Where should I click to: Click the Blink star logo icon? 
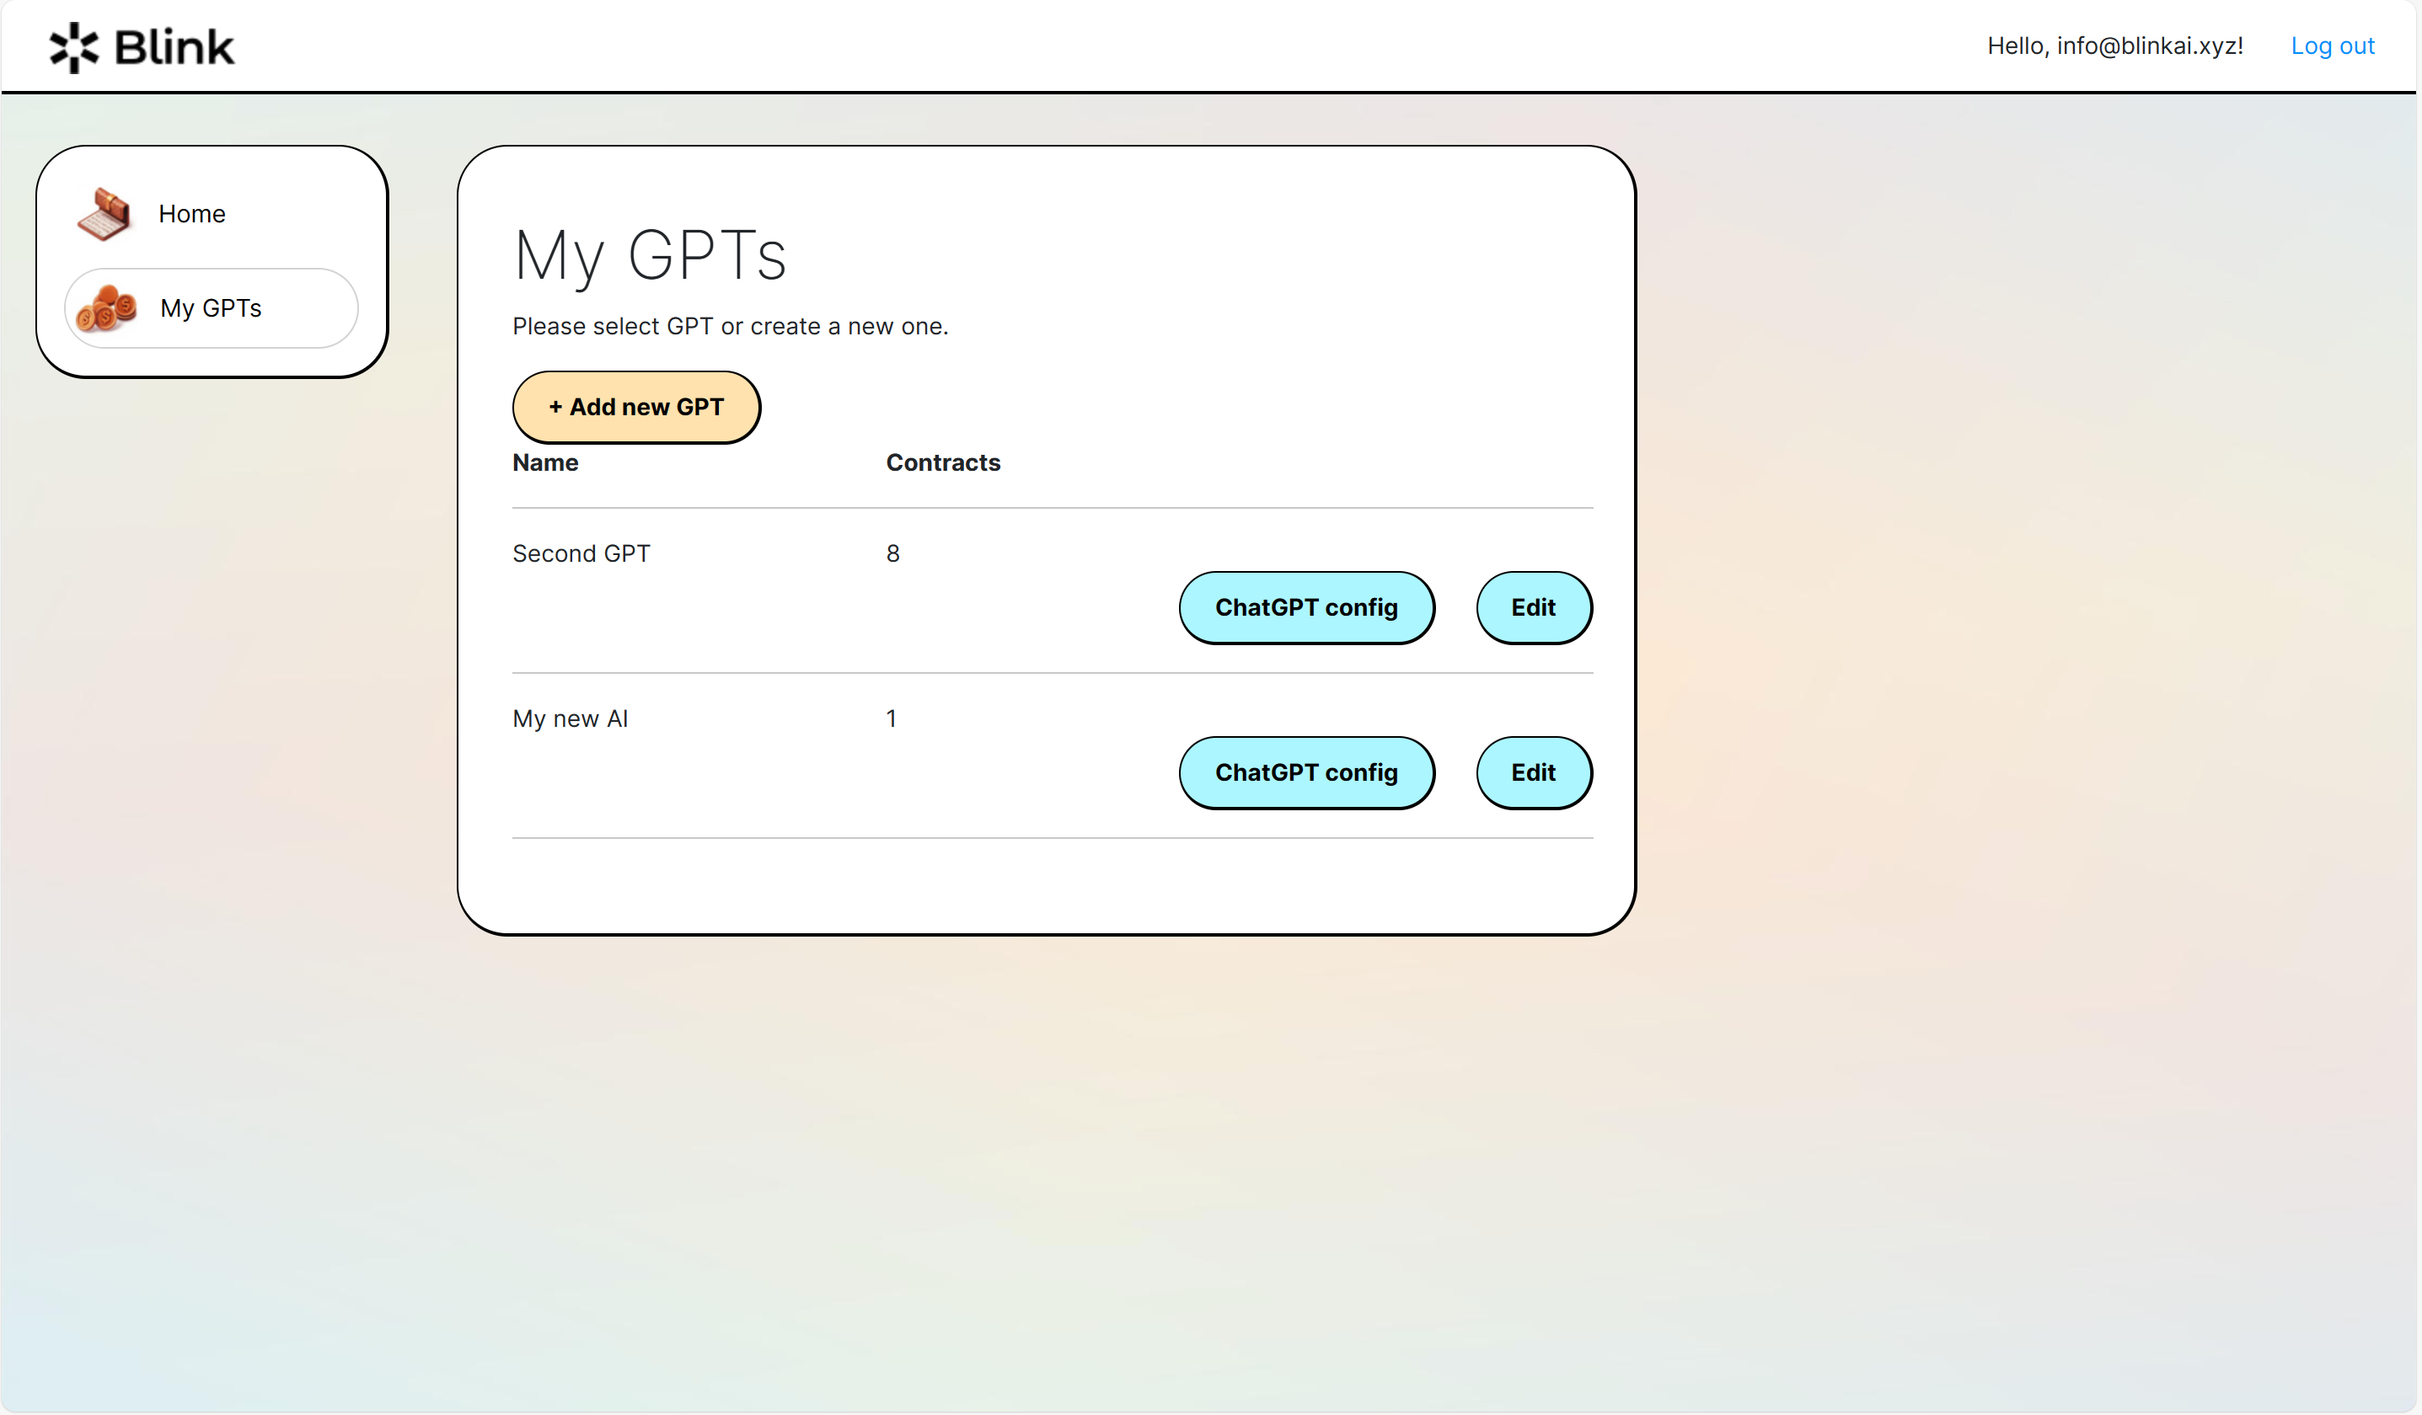[x=74, y=47]
